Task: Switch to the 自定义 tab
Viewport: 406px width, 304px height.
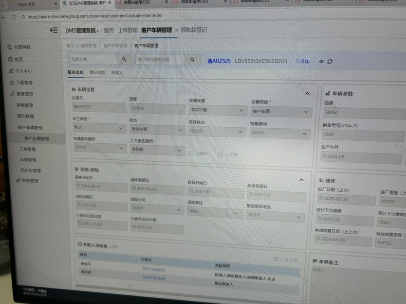Action: click(117, 73)
